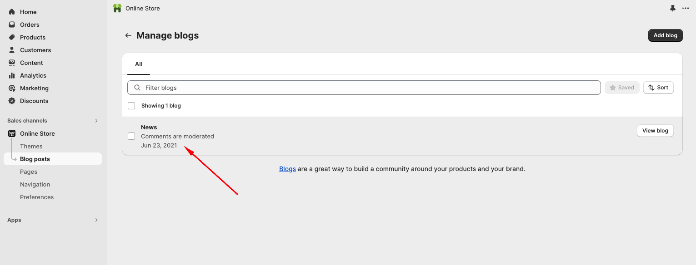
Task: Open the three-dot overflow menu
Action: click(x=686, y=8)
